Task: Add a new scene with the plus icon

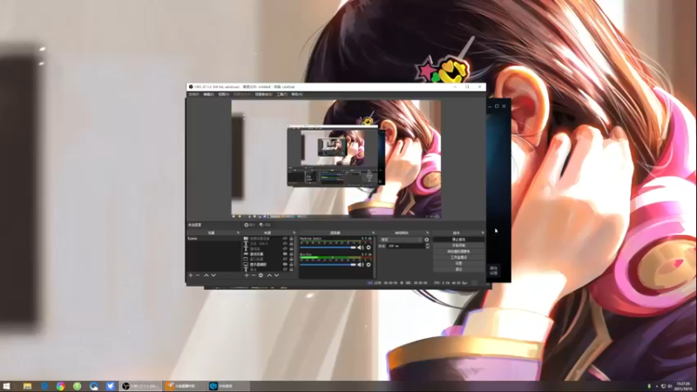Action: (191, 275)
